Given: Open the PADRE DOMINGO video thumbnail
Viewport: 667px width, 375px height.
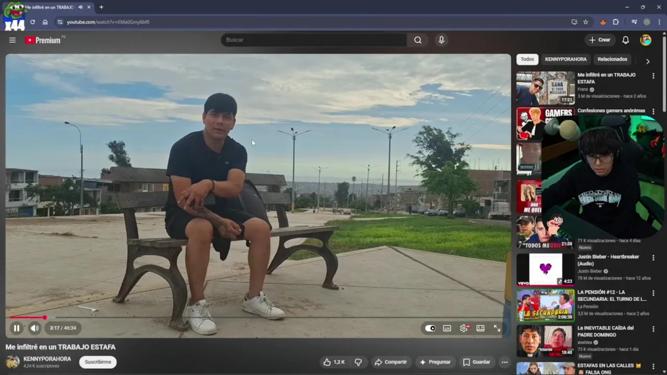Looking at the screenshot, I should click(545, 341).
